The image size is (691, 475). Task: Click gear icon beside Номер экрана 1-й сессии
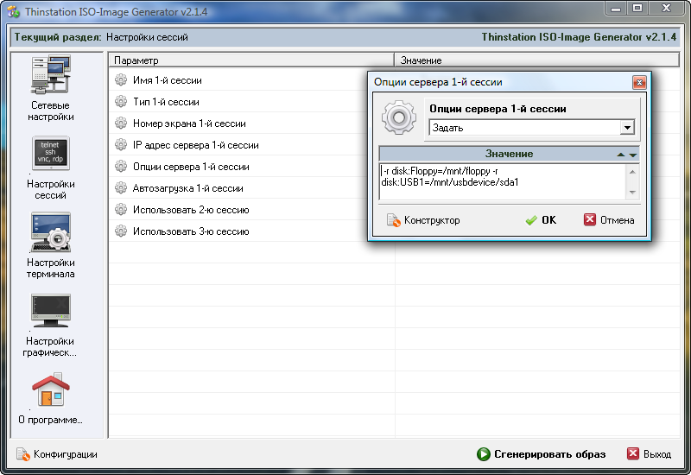point(121,123)
